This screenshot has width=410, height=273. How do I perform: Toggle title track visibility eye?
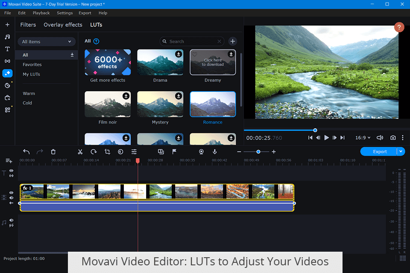[x=12, y=170]
